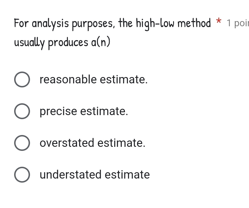Screen dimensions: 249x208
Task: Click the word "understated" in the fourth option
Action: (x=71, y=175)
